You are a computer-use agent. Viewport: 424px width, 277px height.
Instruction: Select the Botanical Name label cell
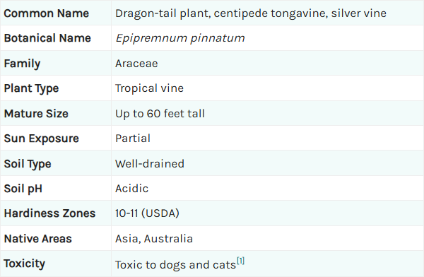(56, 38)
